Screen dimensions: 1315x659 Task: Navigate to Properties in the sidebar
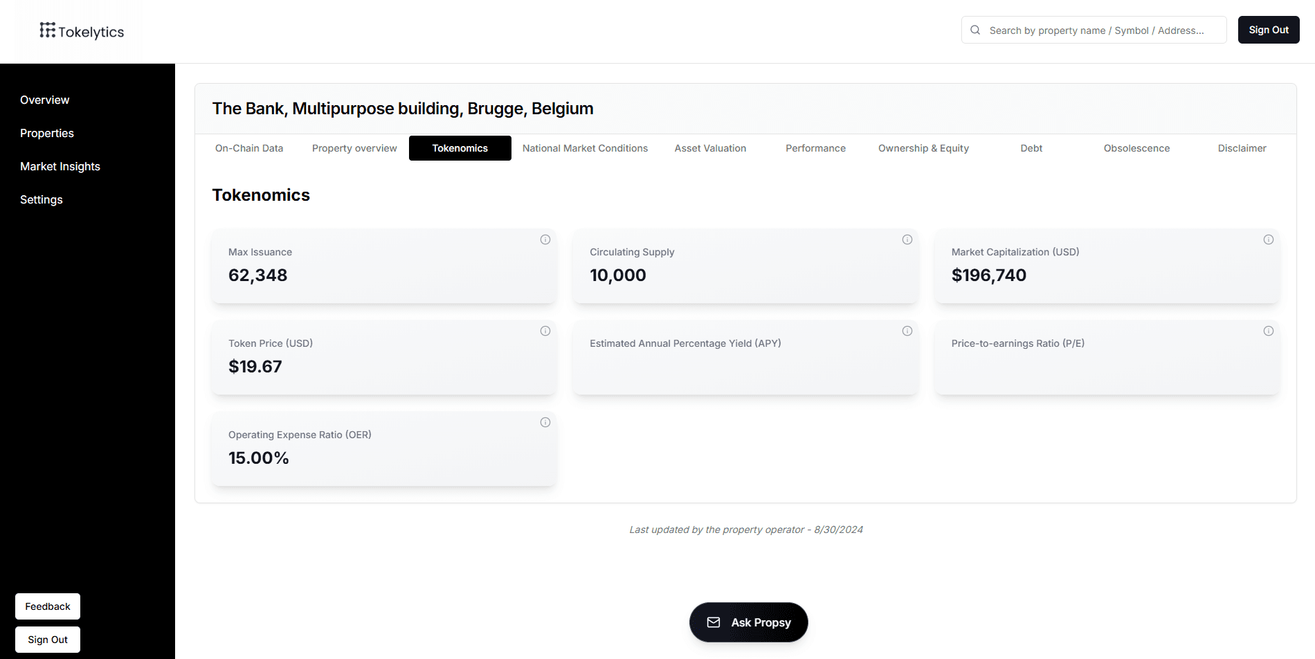(47, 133)
